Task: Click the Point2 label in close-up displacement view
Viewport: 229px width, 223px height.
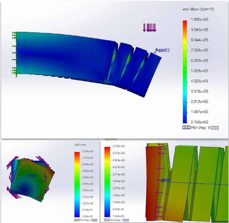Action: pyautogui.click(x=166, y=180)
